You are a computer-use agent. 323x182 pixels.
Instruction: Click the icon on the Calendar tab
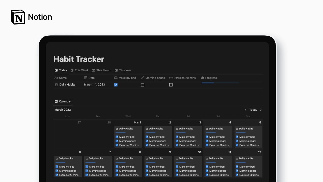click(56, 101)
